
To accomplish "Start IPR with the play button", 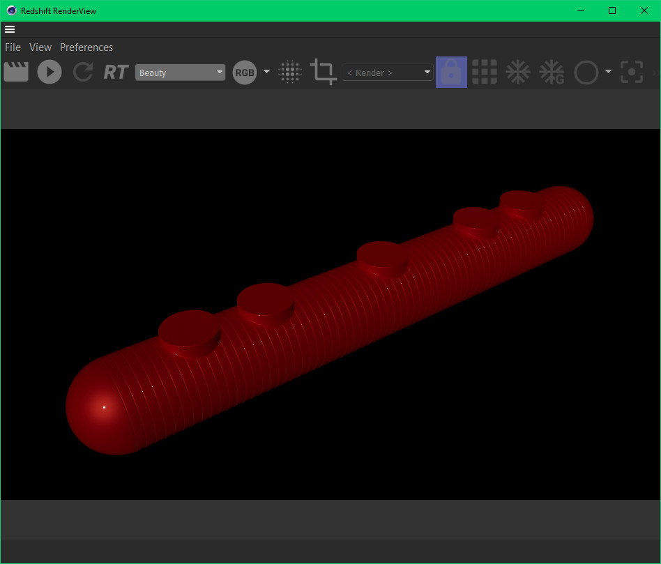I will pyautogui.click(x=50, y=72).
